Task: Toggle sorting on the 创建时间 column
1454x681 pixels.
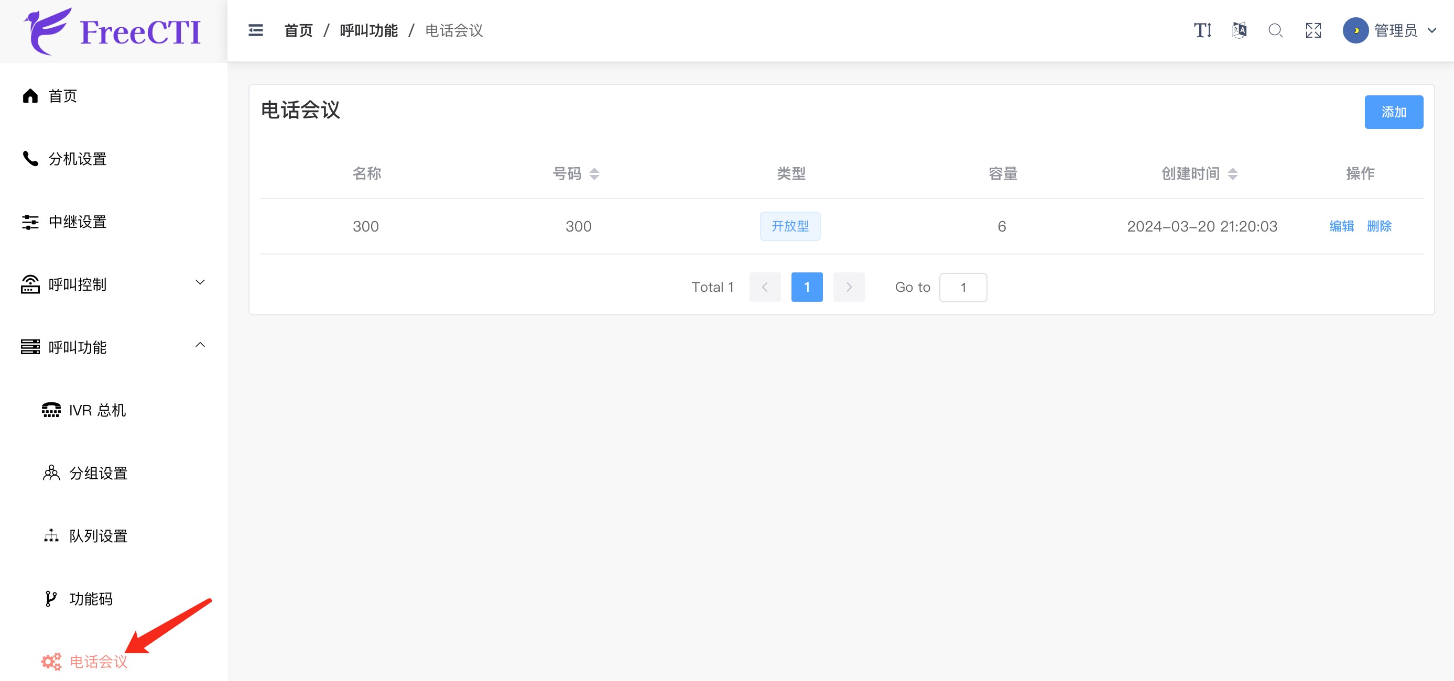Action: [1233, 174]
